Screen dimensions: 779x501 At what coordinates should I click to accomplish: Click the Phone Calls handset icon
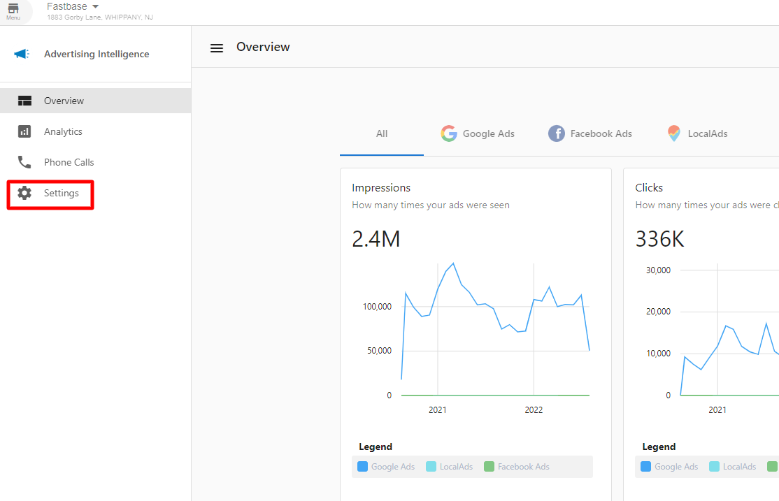coord(25,162)
